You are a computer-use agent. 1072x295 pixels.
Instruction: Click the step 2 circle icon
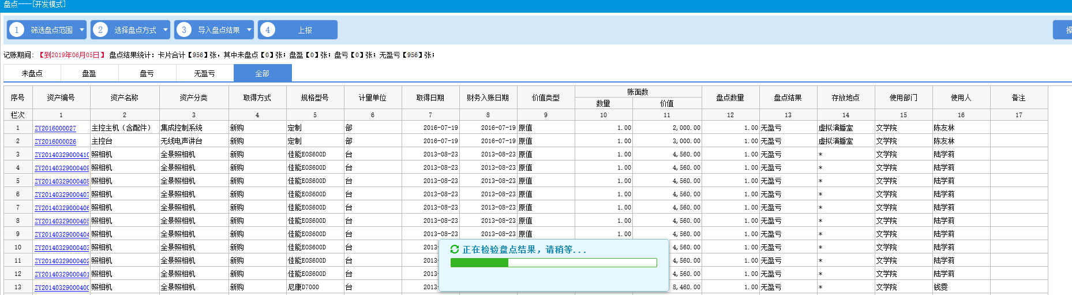(100, 30)
